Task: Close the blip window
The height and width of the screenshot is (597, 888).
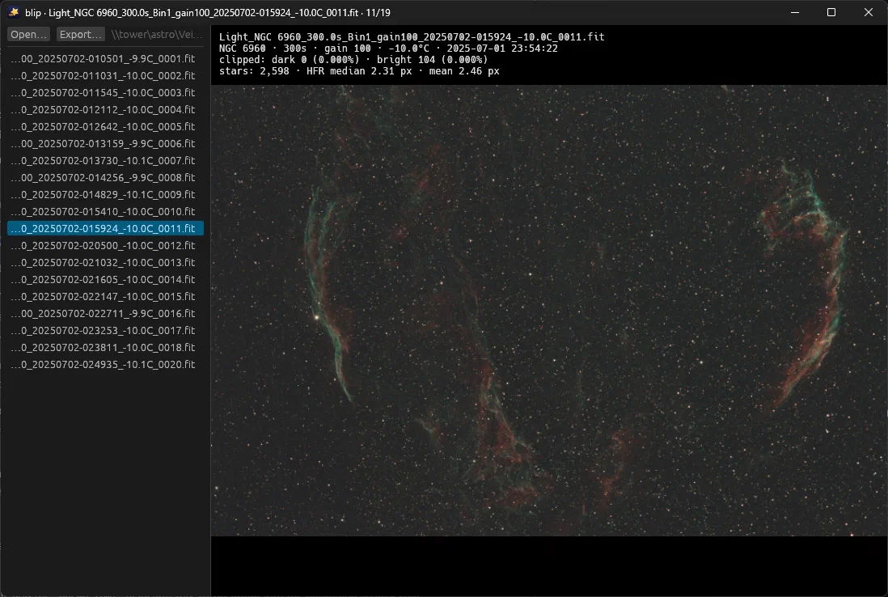Action: 868,12
